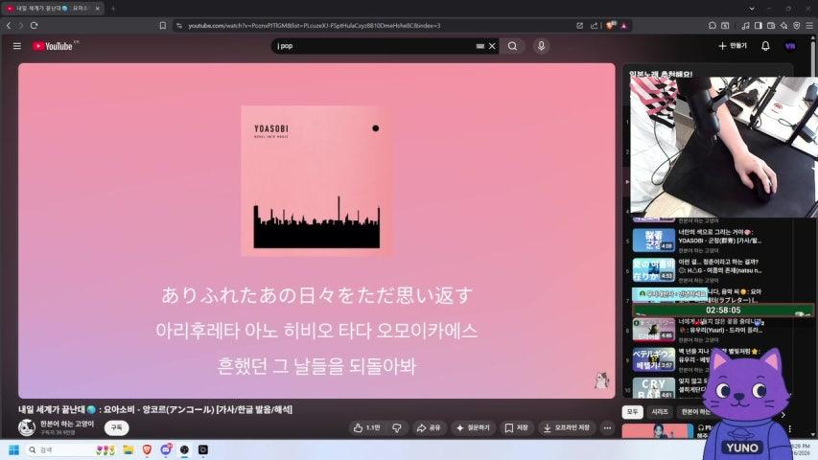Subscribe with the 구독 button
Screen dimensions: 818x460
tap(116, 427)
